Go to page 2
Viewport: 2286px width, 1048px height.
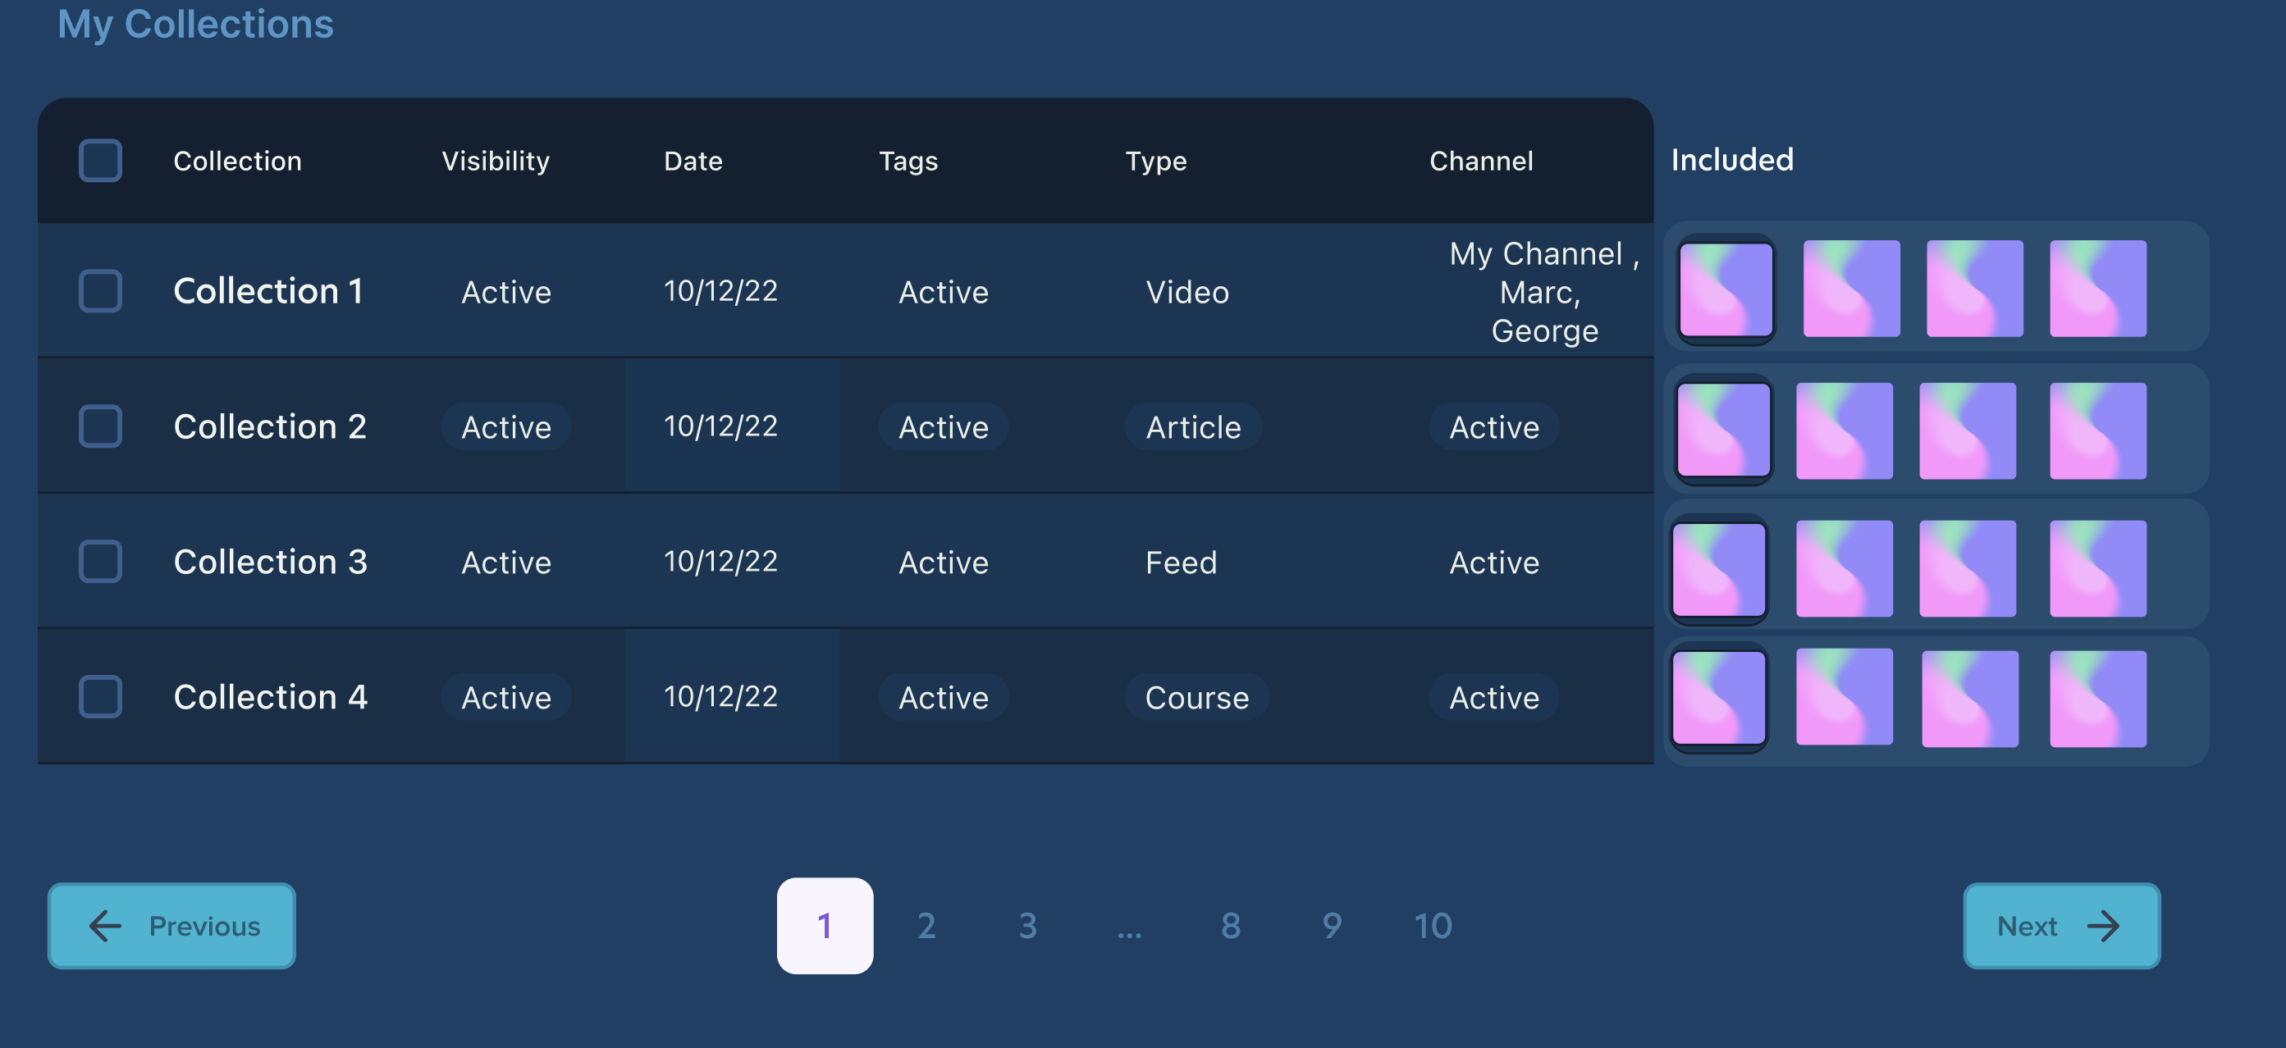(926, 926)
